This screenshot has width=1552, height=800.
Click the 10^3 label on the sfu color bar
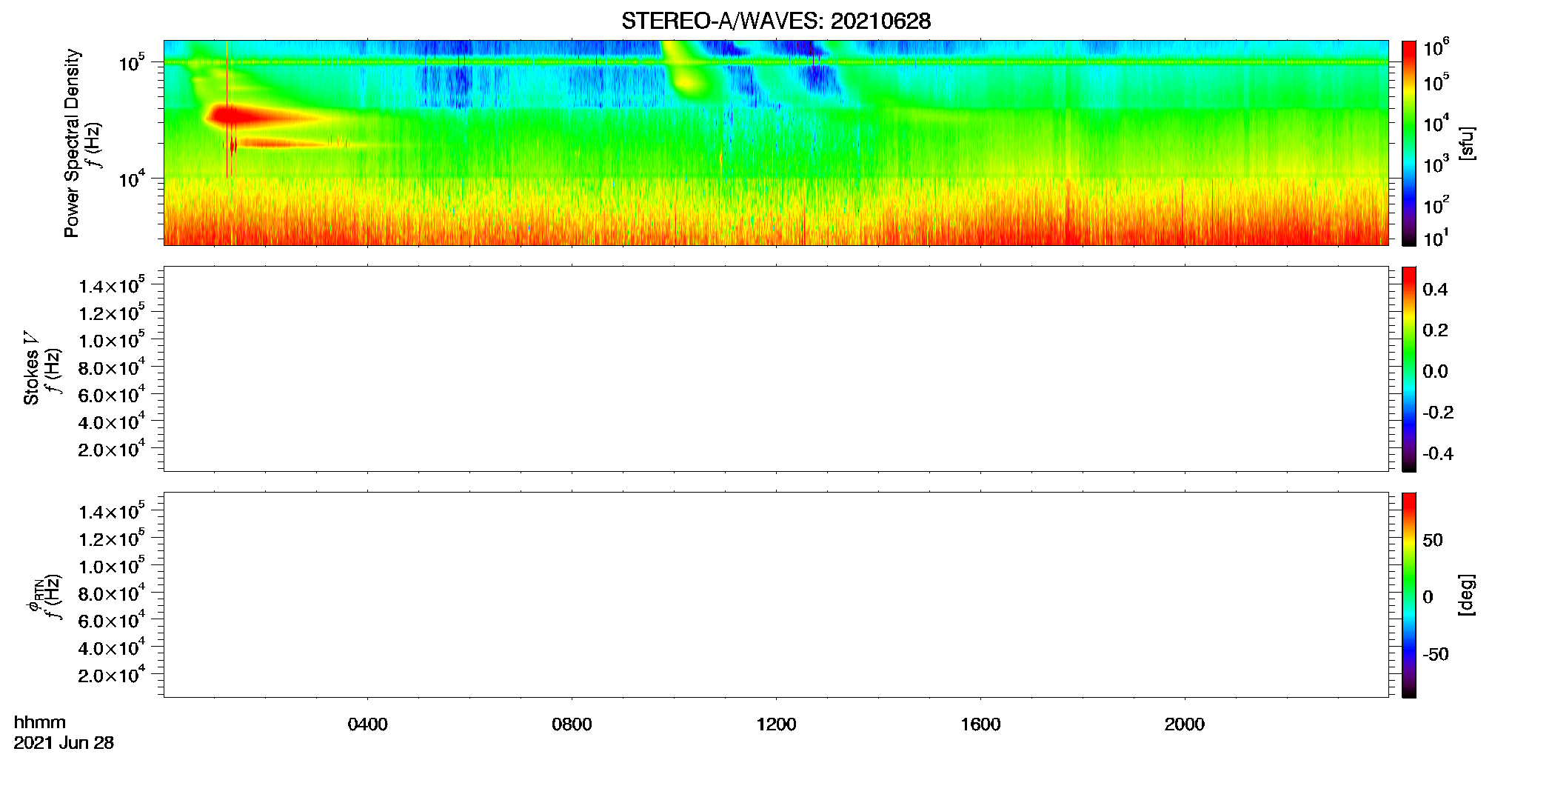(x=1436, y=165)
